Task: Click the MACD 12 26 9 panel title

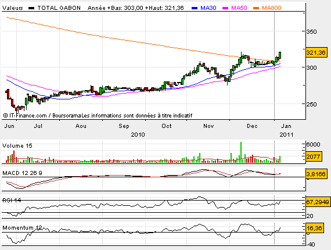Action: pos(22,173)
